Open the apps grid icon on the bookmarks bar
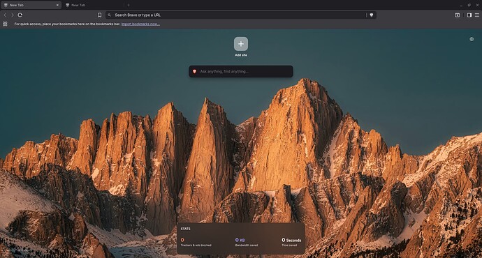The image size is (482, 258). tap(5, 24)
